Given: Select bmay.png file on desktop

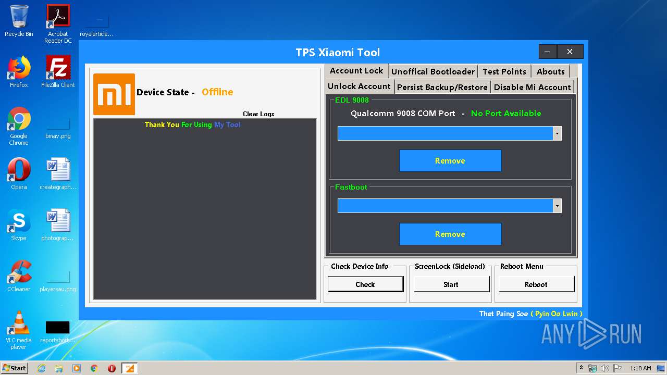Looking at the screenshot, I should click(58, 127).
